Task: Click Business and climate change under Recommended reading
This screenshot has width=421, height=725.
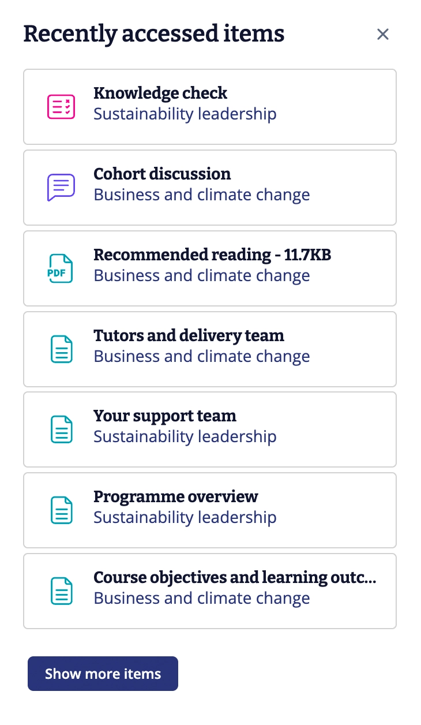Action: (x=202, y=276)
